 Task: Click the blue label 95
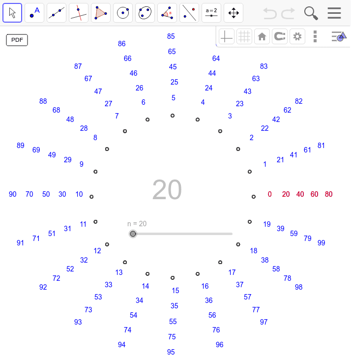click(171, 352)
